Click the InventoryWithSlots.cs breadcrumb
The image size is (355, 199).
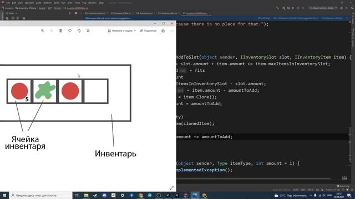tap(75, 8)
